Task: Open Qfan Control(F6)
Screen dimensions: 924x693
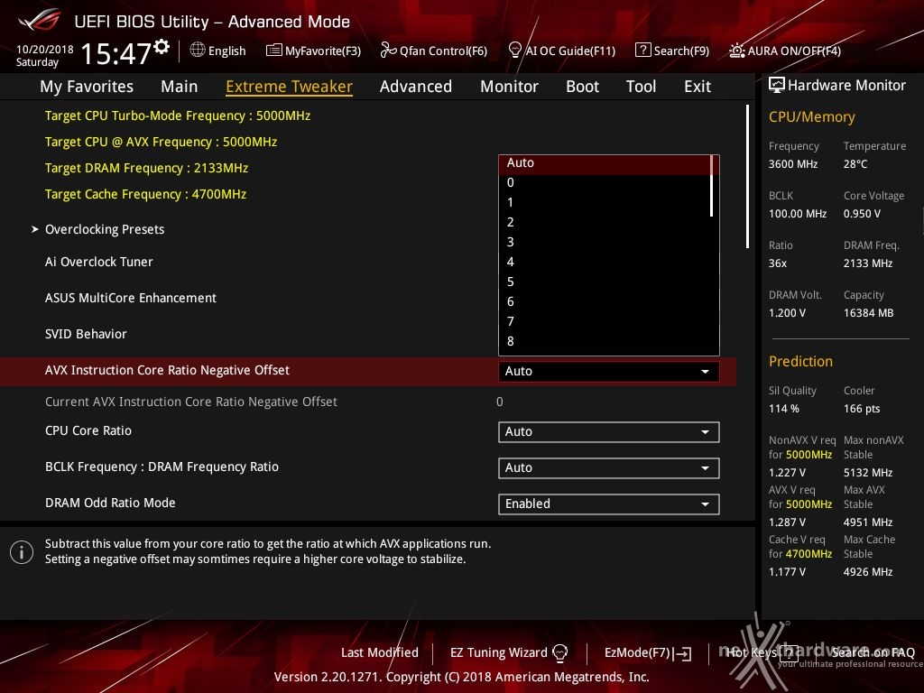Action: pyautogui.click(x=434, y=51)
